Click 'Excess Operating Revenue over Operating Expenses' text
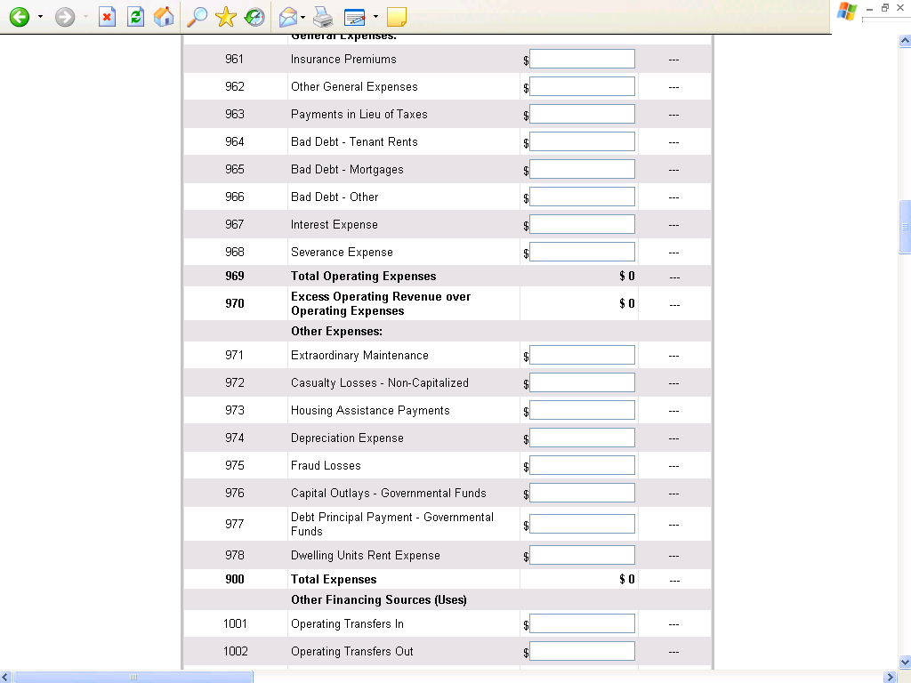Image resolution: width=911 pixels, height=683 pixels. (x=381, y=303)
